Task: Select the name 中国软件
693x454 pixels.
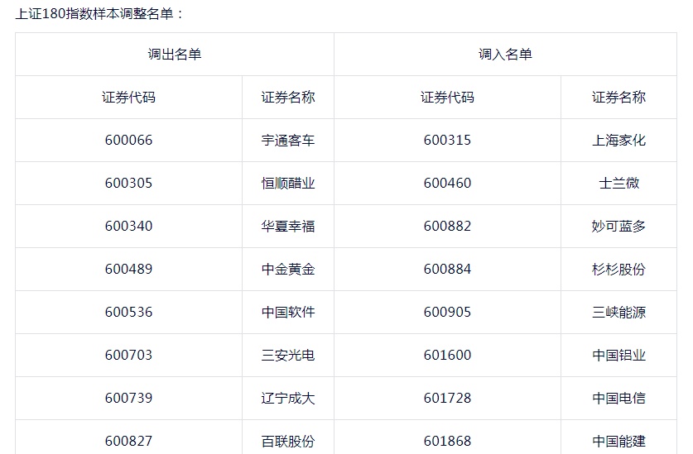Action: point(288,313)
